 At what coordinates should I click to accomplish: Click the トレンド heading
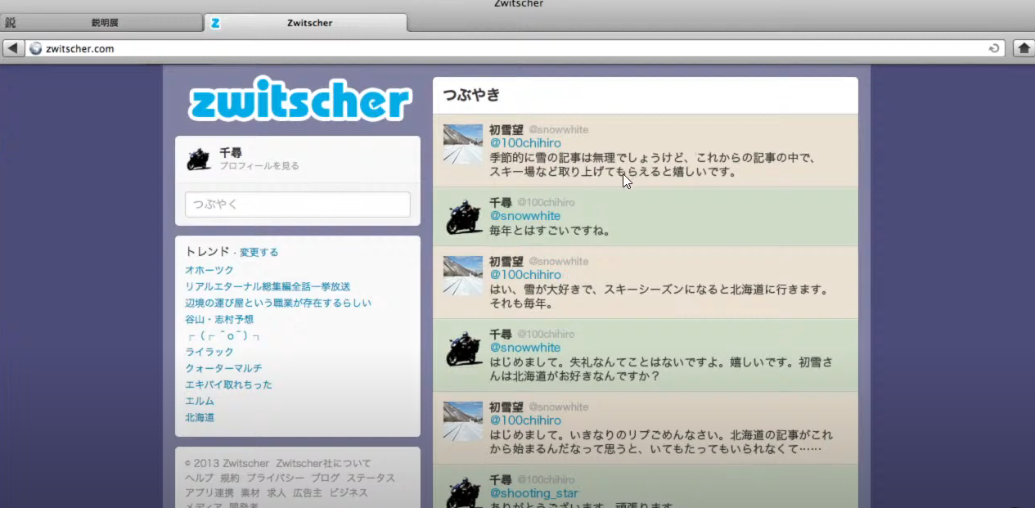(x=208, y=252)
